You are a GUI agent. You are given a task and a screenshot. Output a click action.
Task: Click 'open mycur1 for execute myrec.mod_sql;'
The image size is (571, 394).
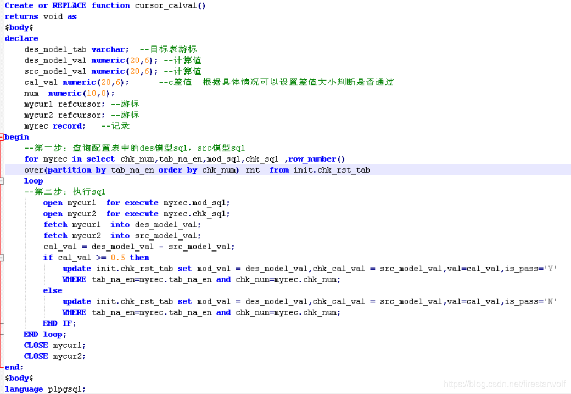click(x=137, y=203)
